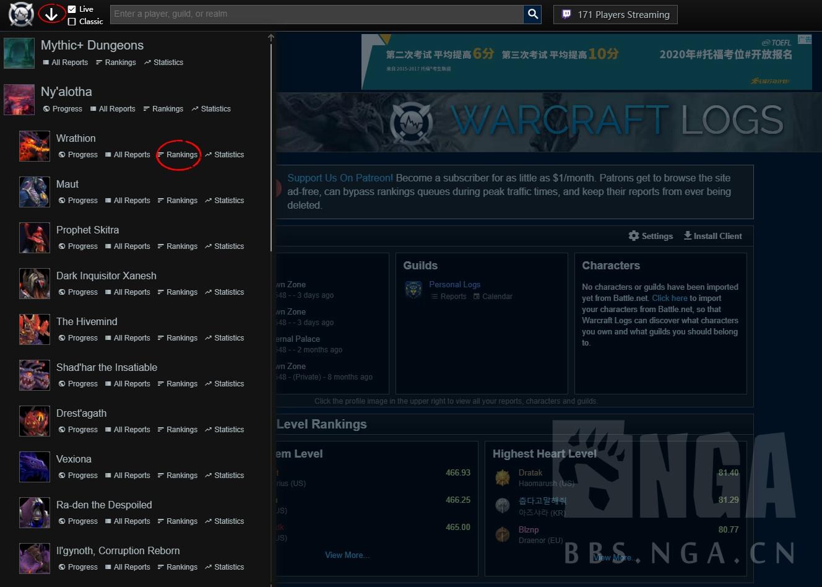
Task: Click the class icon beside Blznp
Action: [503, 534]
